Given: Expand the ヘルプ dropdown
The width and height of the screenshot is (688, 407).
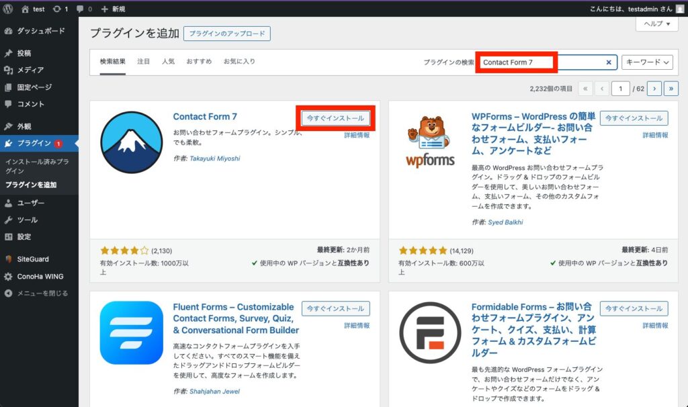Looking at the screenshot, I should 657,24.
